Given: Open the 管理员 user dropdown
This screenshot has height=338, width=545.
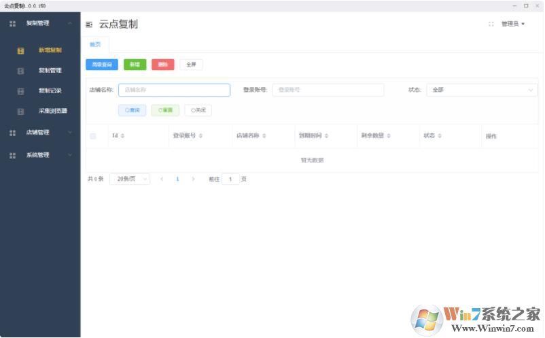Looking at the screenshot, I should pos(512,24).
